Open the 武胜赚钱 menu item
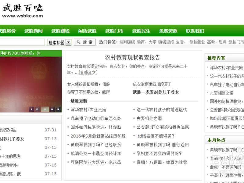 tap(60, 31)
